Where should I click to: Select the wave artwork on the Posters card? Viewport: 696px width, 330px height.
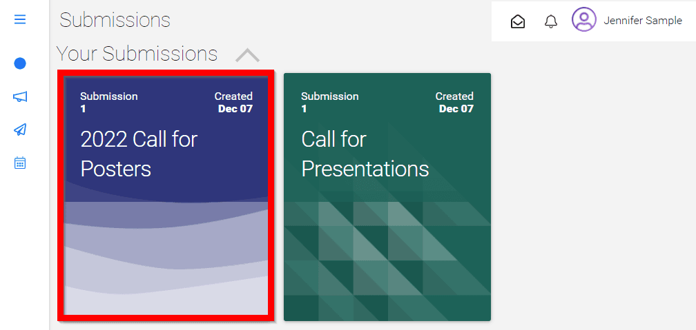(166, 258)
